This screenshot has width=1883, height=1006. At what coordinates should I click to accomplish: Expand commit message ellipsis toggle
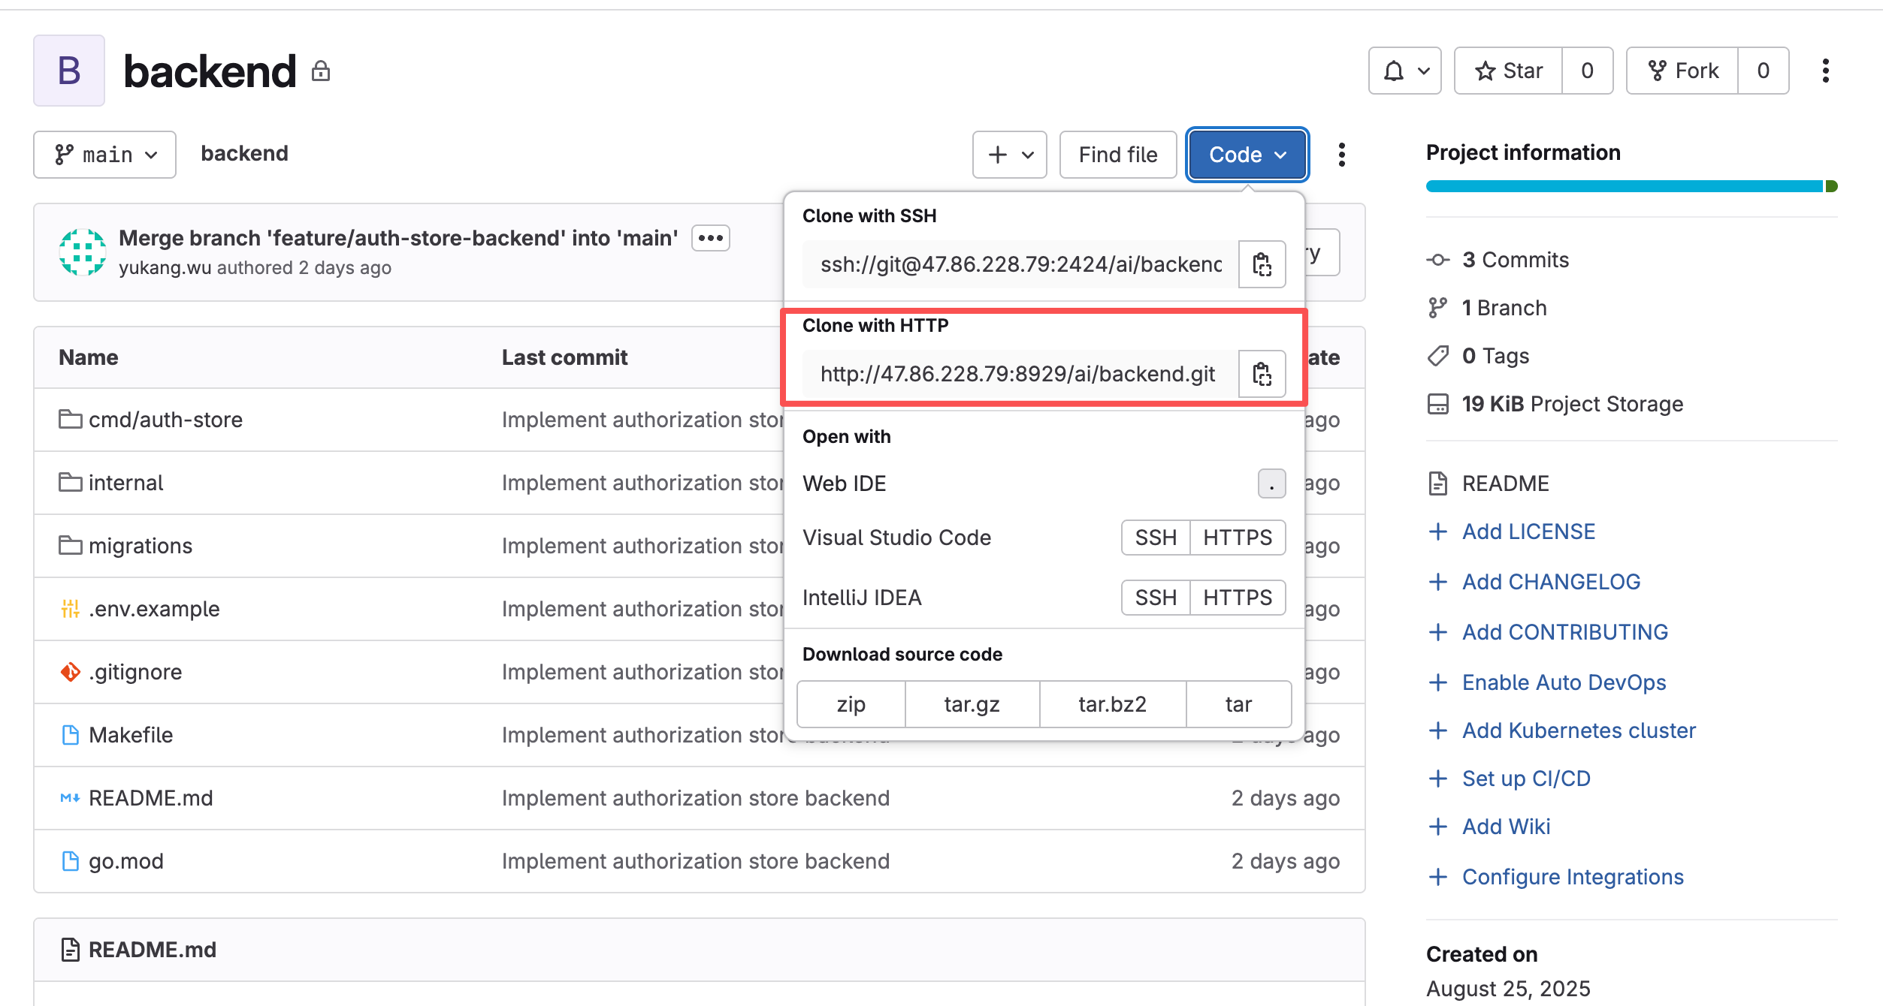(710, 239)
